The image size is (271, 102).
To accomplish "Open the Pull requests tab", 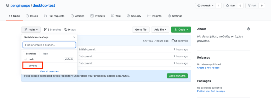I will point(54,16).
